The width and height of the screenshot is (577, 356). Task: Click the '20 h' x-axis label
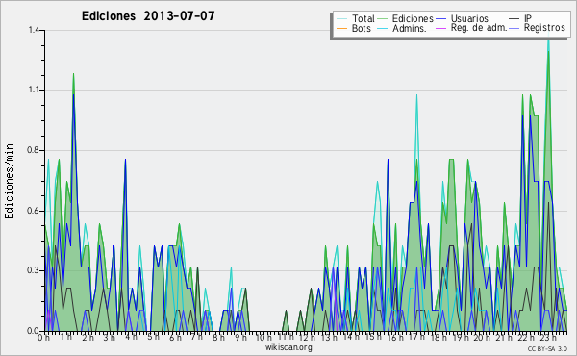(x=482, y=338)
